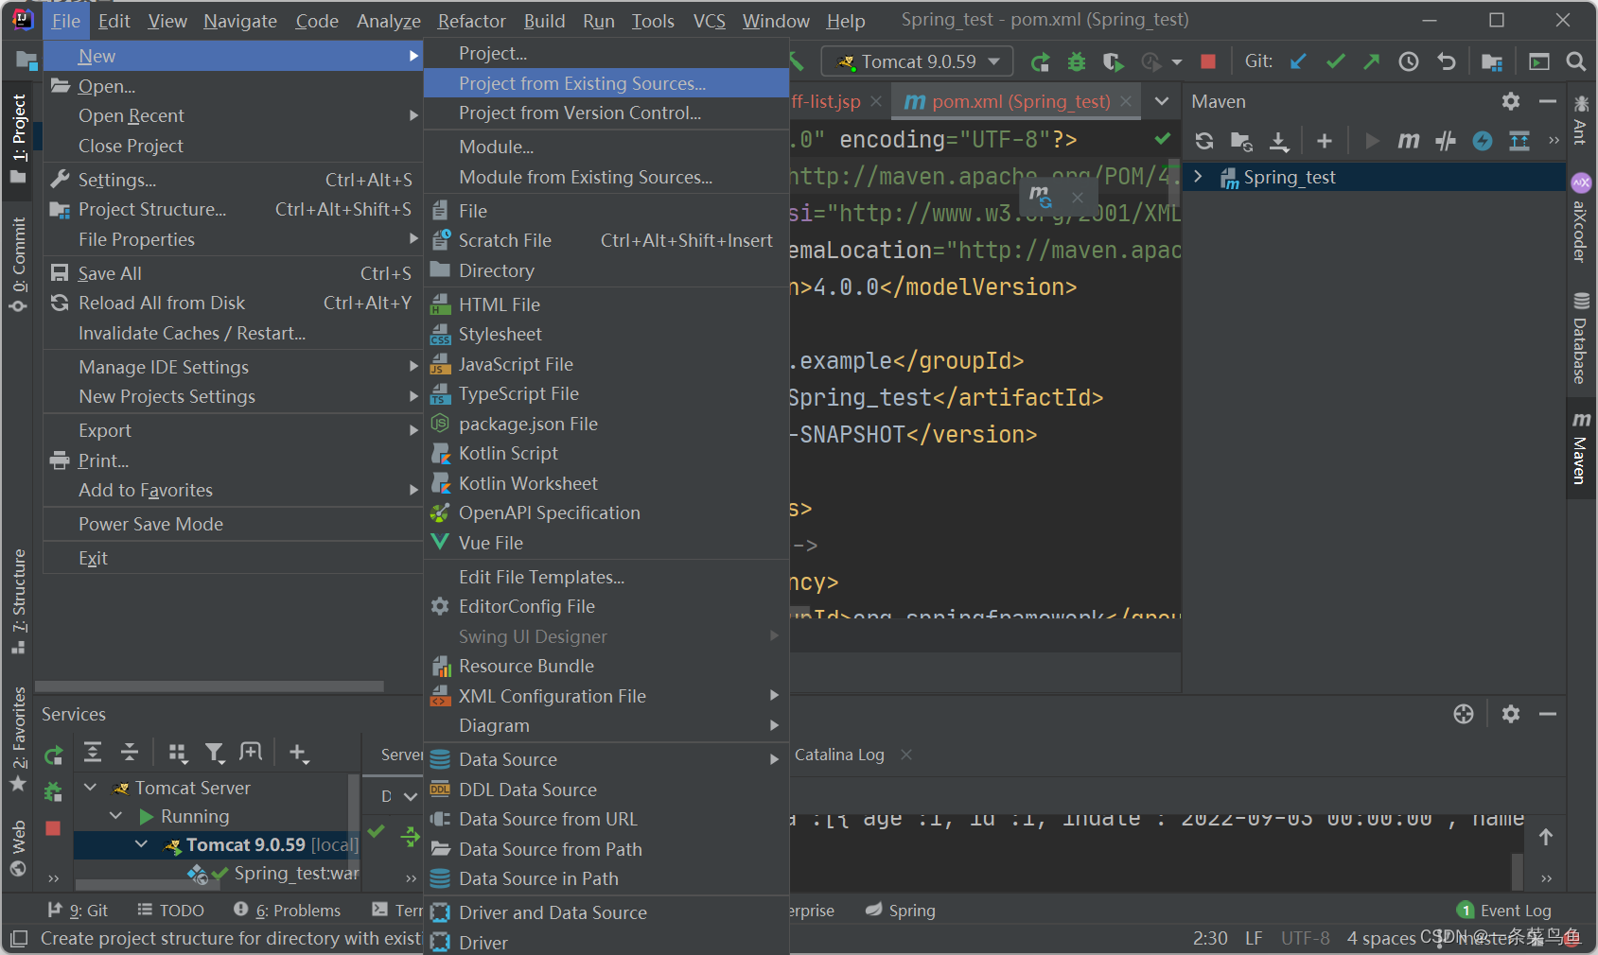Image resolution: width=1598 pixels, height=955 pixels.
Task: Open the Spring tool window button
Action: coord(901,910)
